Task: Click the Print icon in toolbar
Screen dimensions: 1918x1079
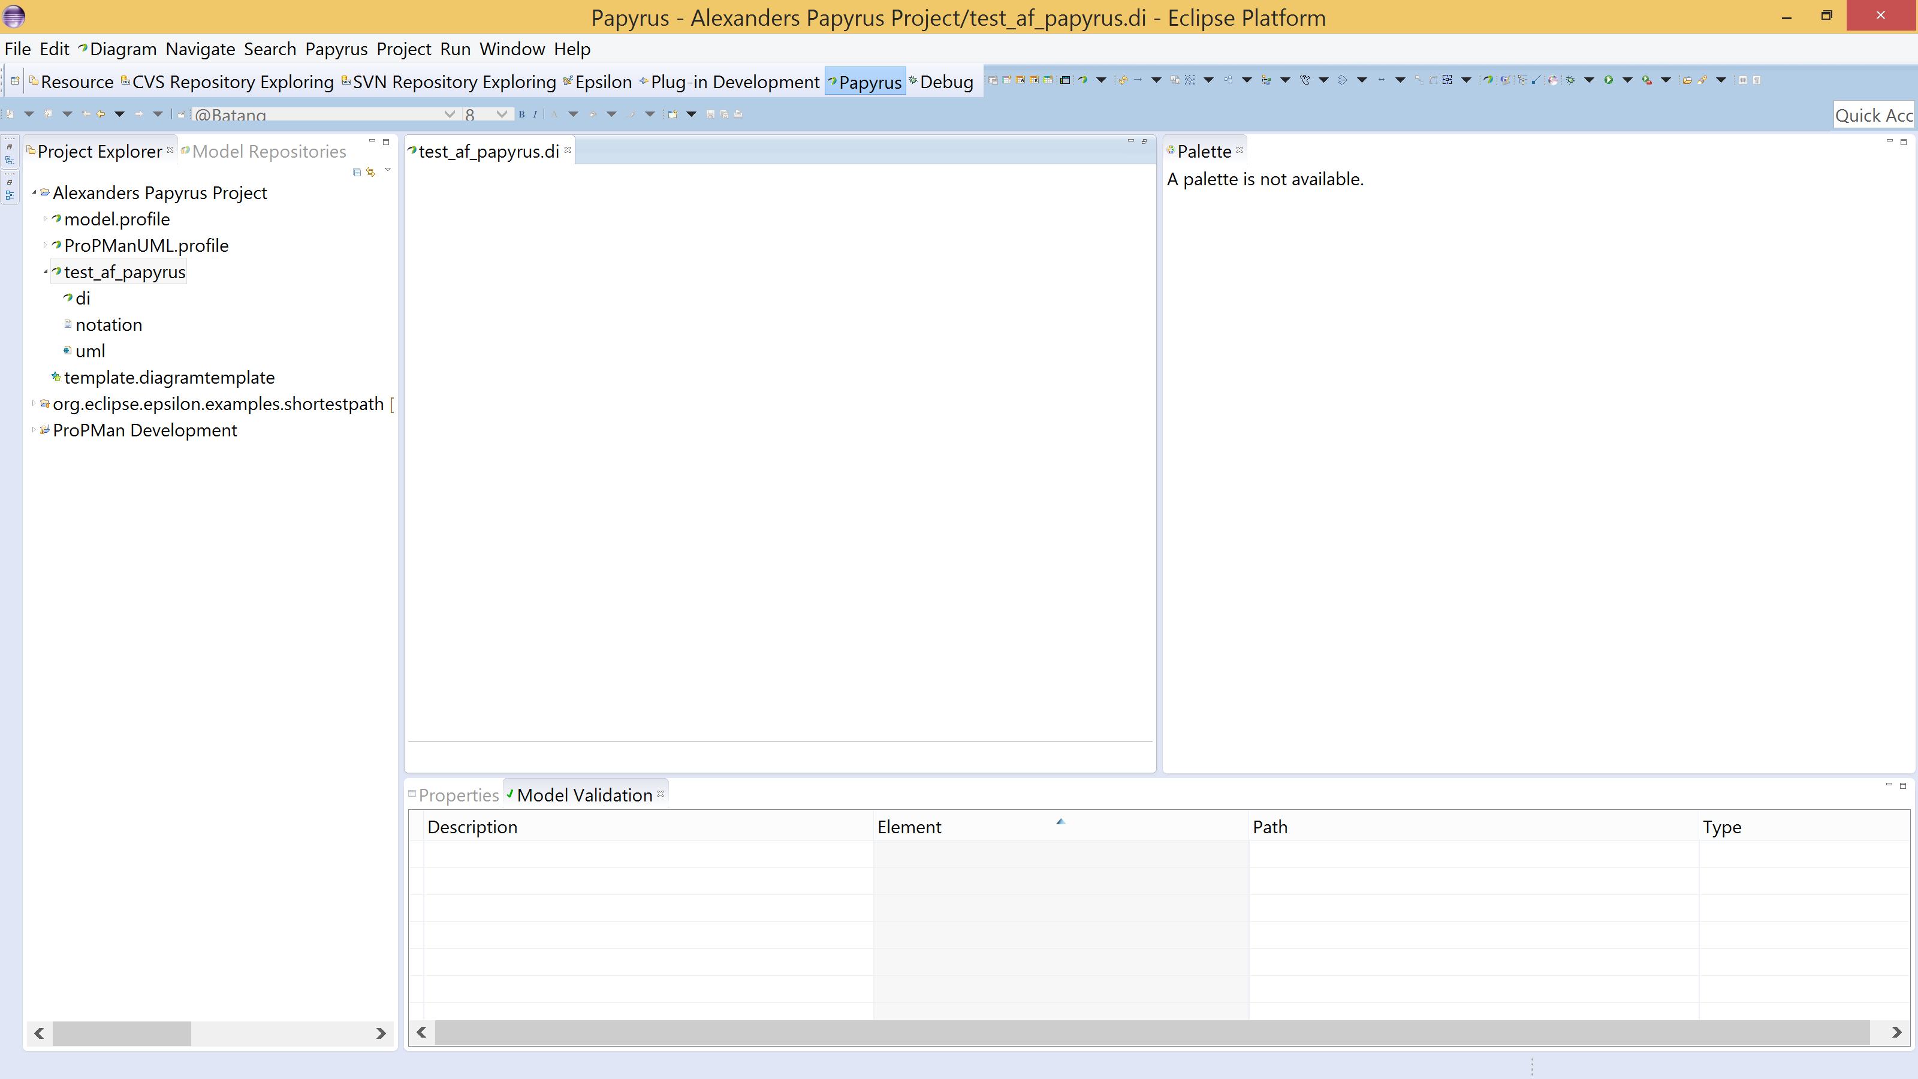Action: tap(738, 114)
